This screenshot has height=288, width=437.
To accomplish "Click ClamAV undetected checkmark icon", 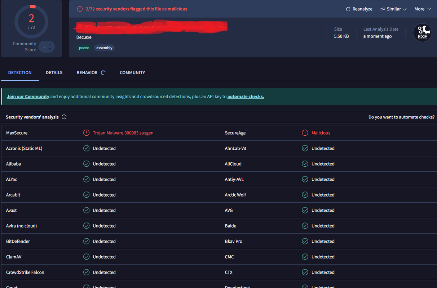I will [86, 257].
